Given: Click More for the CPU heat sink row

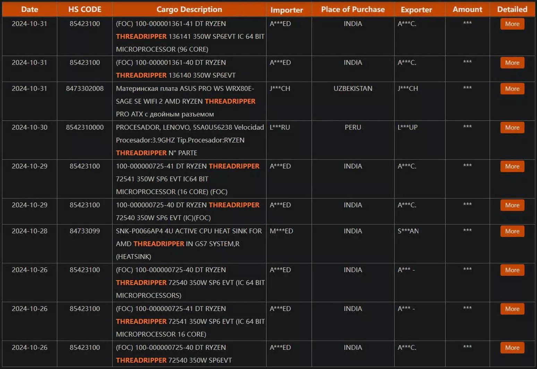Looking at the screenshot, I should tap(512, 231).
